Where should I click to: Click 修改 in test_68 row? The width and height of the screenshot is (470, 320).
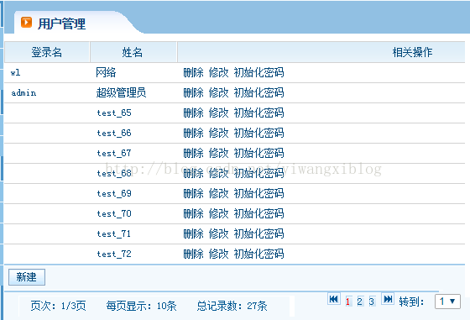[x=218, y=173]
